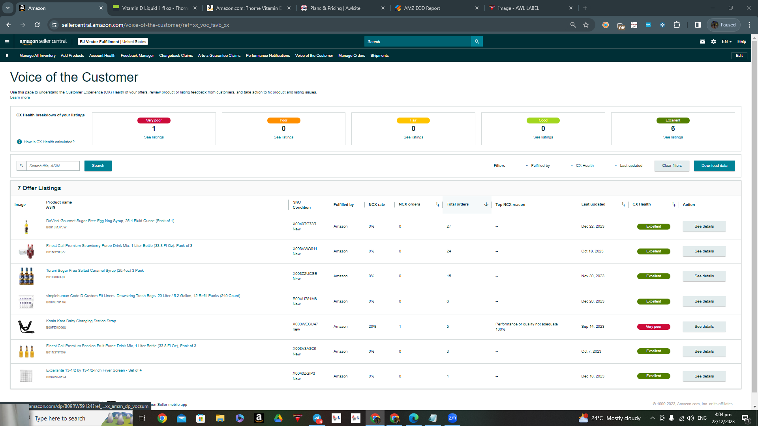Open the EN language dropdown
Viewport: 758px width, 426px height.
[x=726, y=41]
